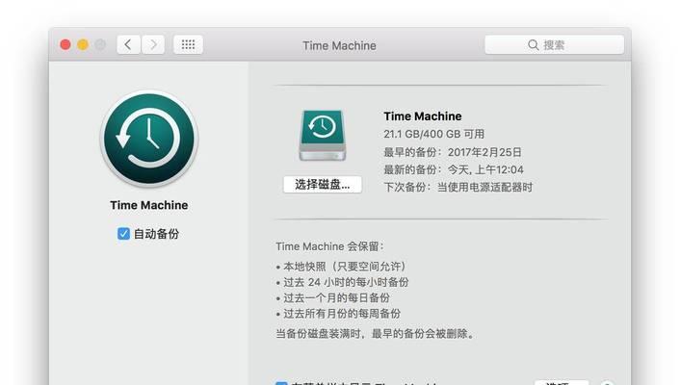Screen dimensions: 680x385
Task: Minimize the Time Machine window
Action: [83, 44]
